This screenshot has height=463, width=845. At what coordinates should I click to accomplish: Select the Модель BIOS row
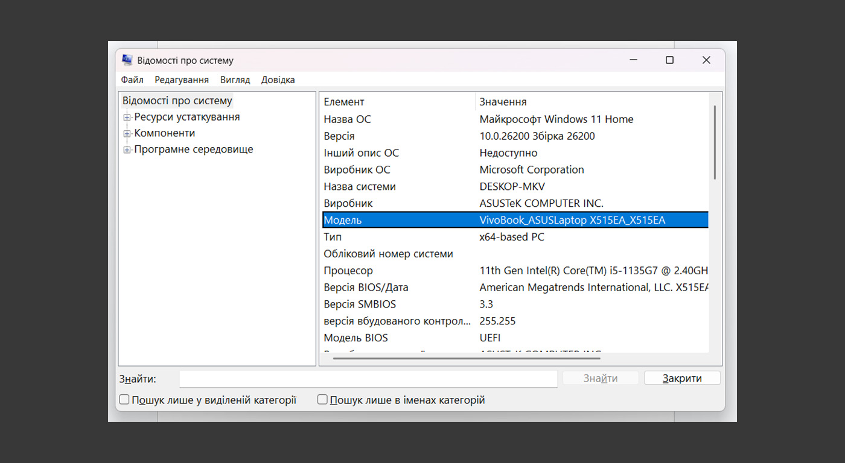tap(514, 338)
